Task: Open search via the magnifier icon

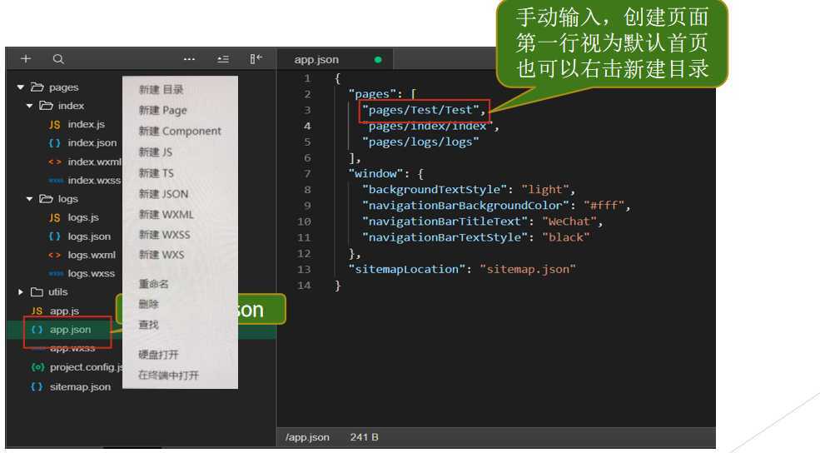Action: [58, 59]
